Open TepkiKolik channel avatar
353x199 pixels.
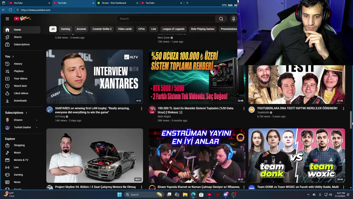coord(252,110)
